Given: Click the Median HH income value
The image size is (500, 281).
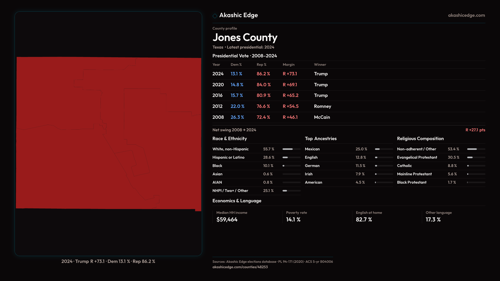Looking at the screenshot, I should click(227, 220).
